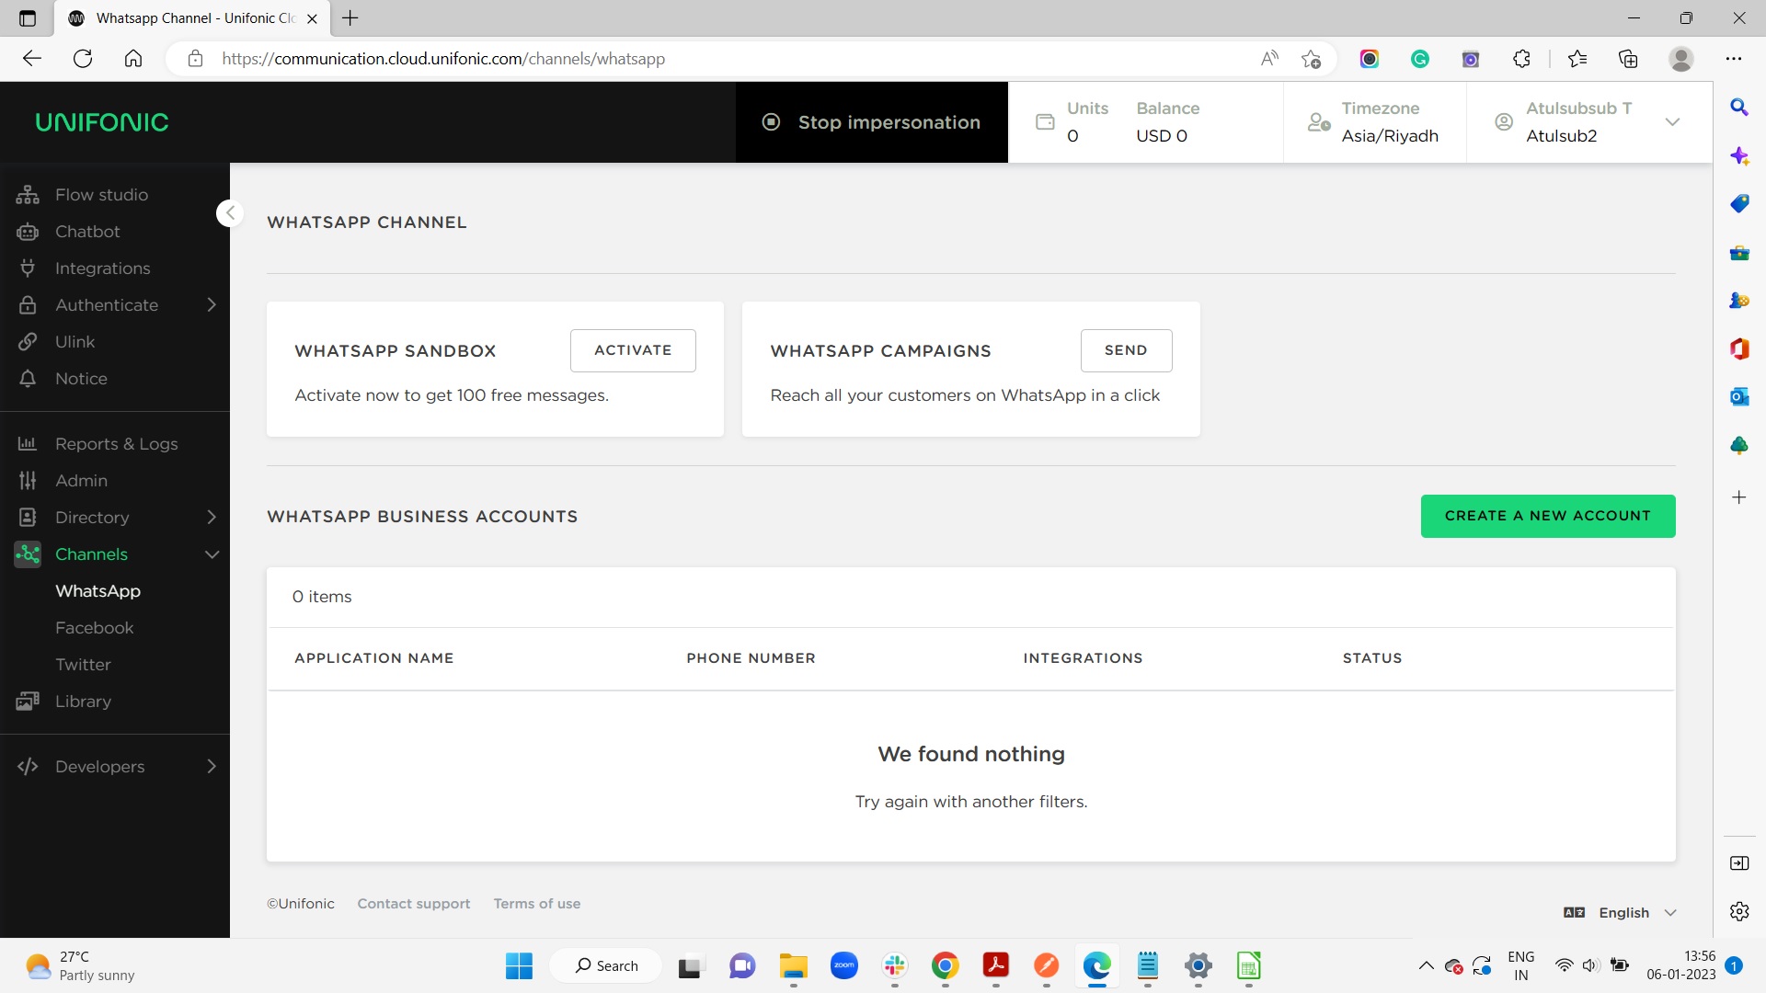The width and height of the screenshot is (1766, 993).
Task: Open Admin sliders icon
Action: point(28,481)
